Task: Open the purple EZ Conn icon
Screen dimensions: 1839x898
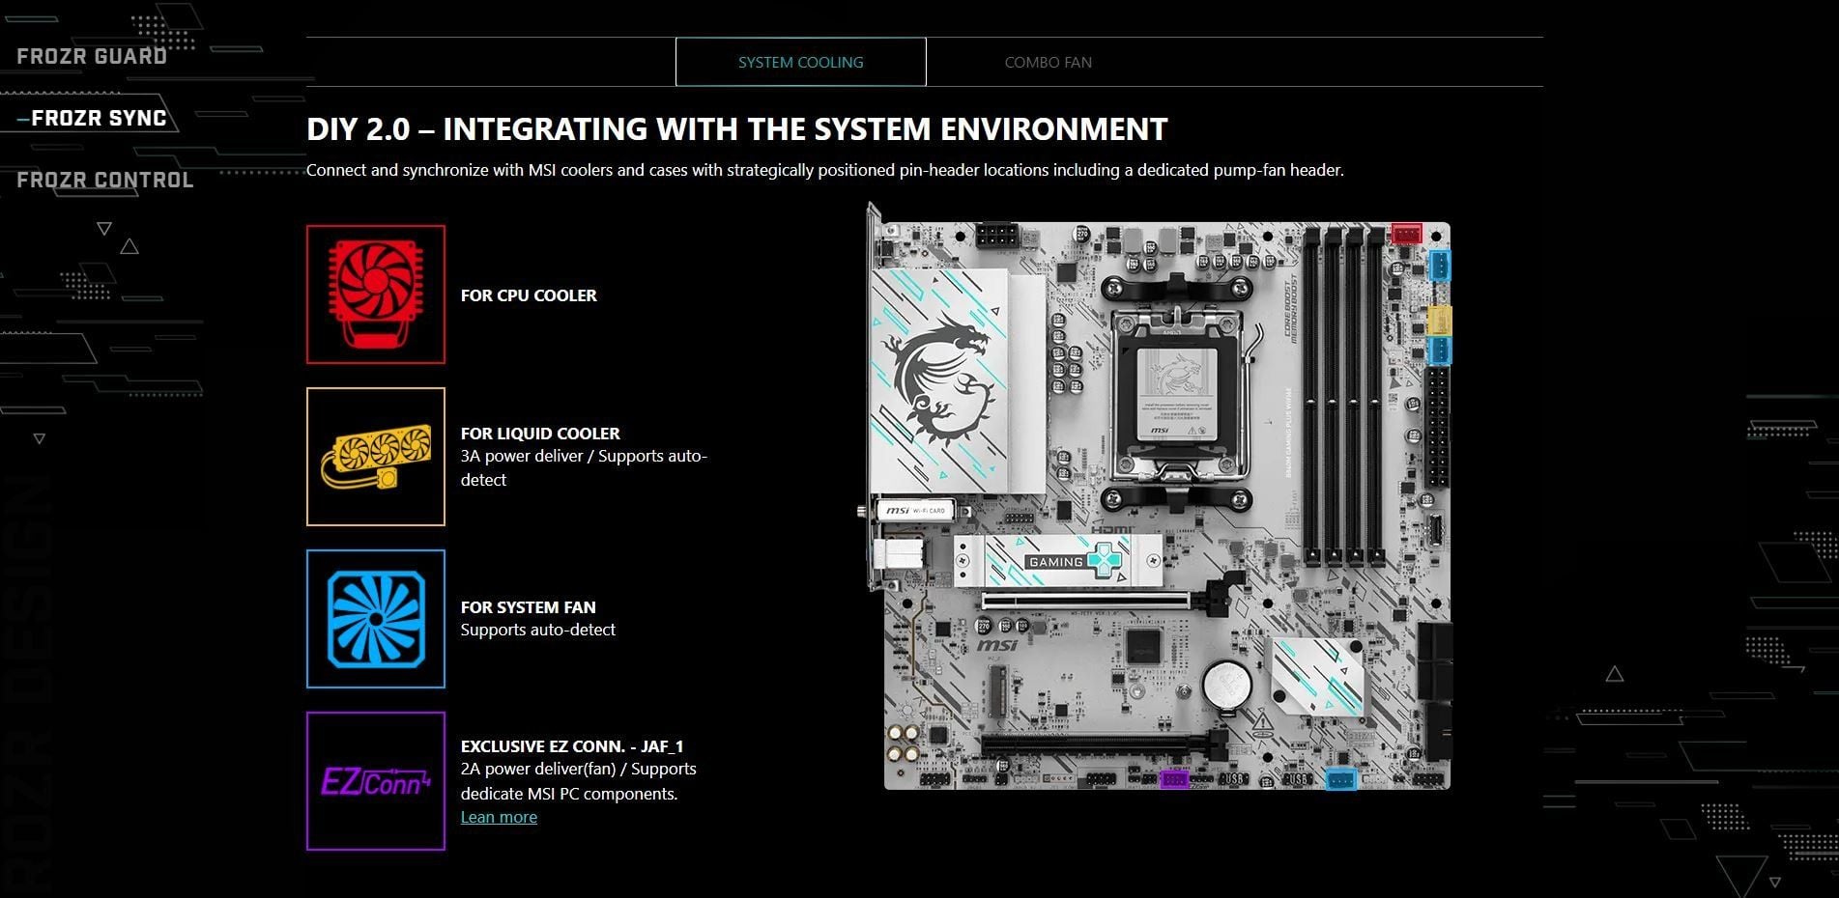Action: [x=376, y=781]
